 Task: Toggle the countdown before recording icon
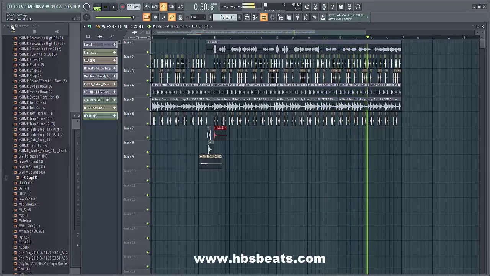coord(163,7)
